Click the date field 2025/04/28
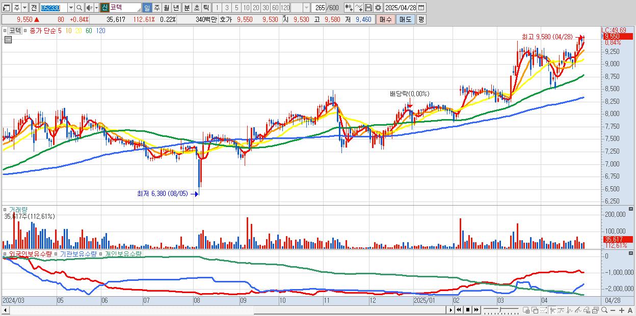636x316 pixels. (401, 8)
